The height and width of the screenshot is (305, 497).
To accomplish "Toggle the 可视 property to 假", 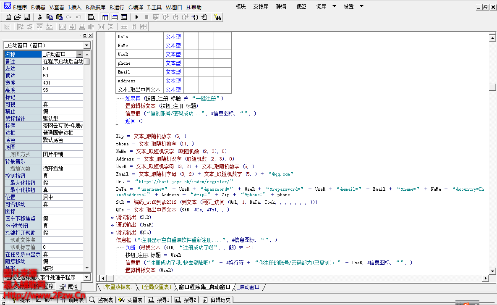I will click(63, 104).
